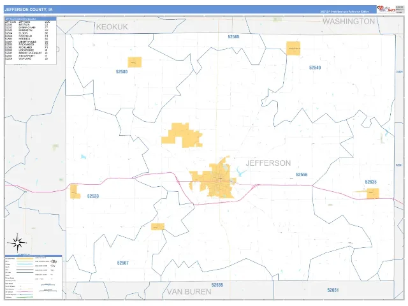Click the orange swatch in the legend
The width and height of the screenshot is (408, 306).
[25, 259]
